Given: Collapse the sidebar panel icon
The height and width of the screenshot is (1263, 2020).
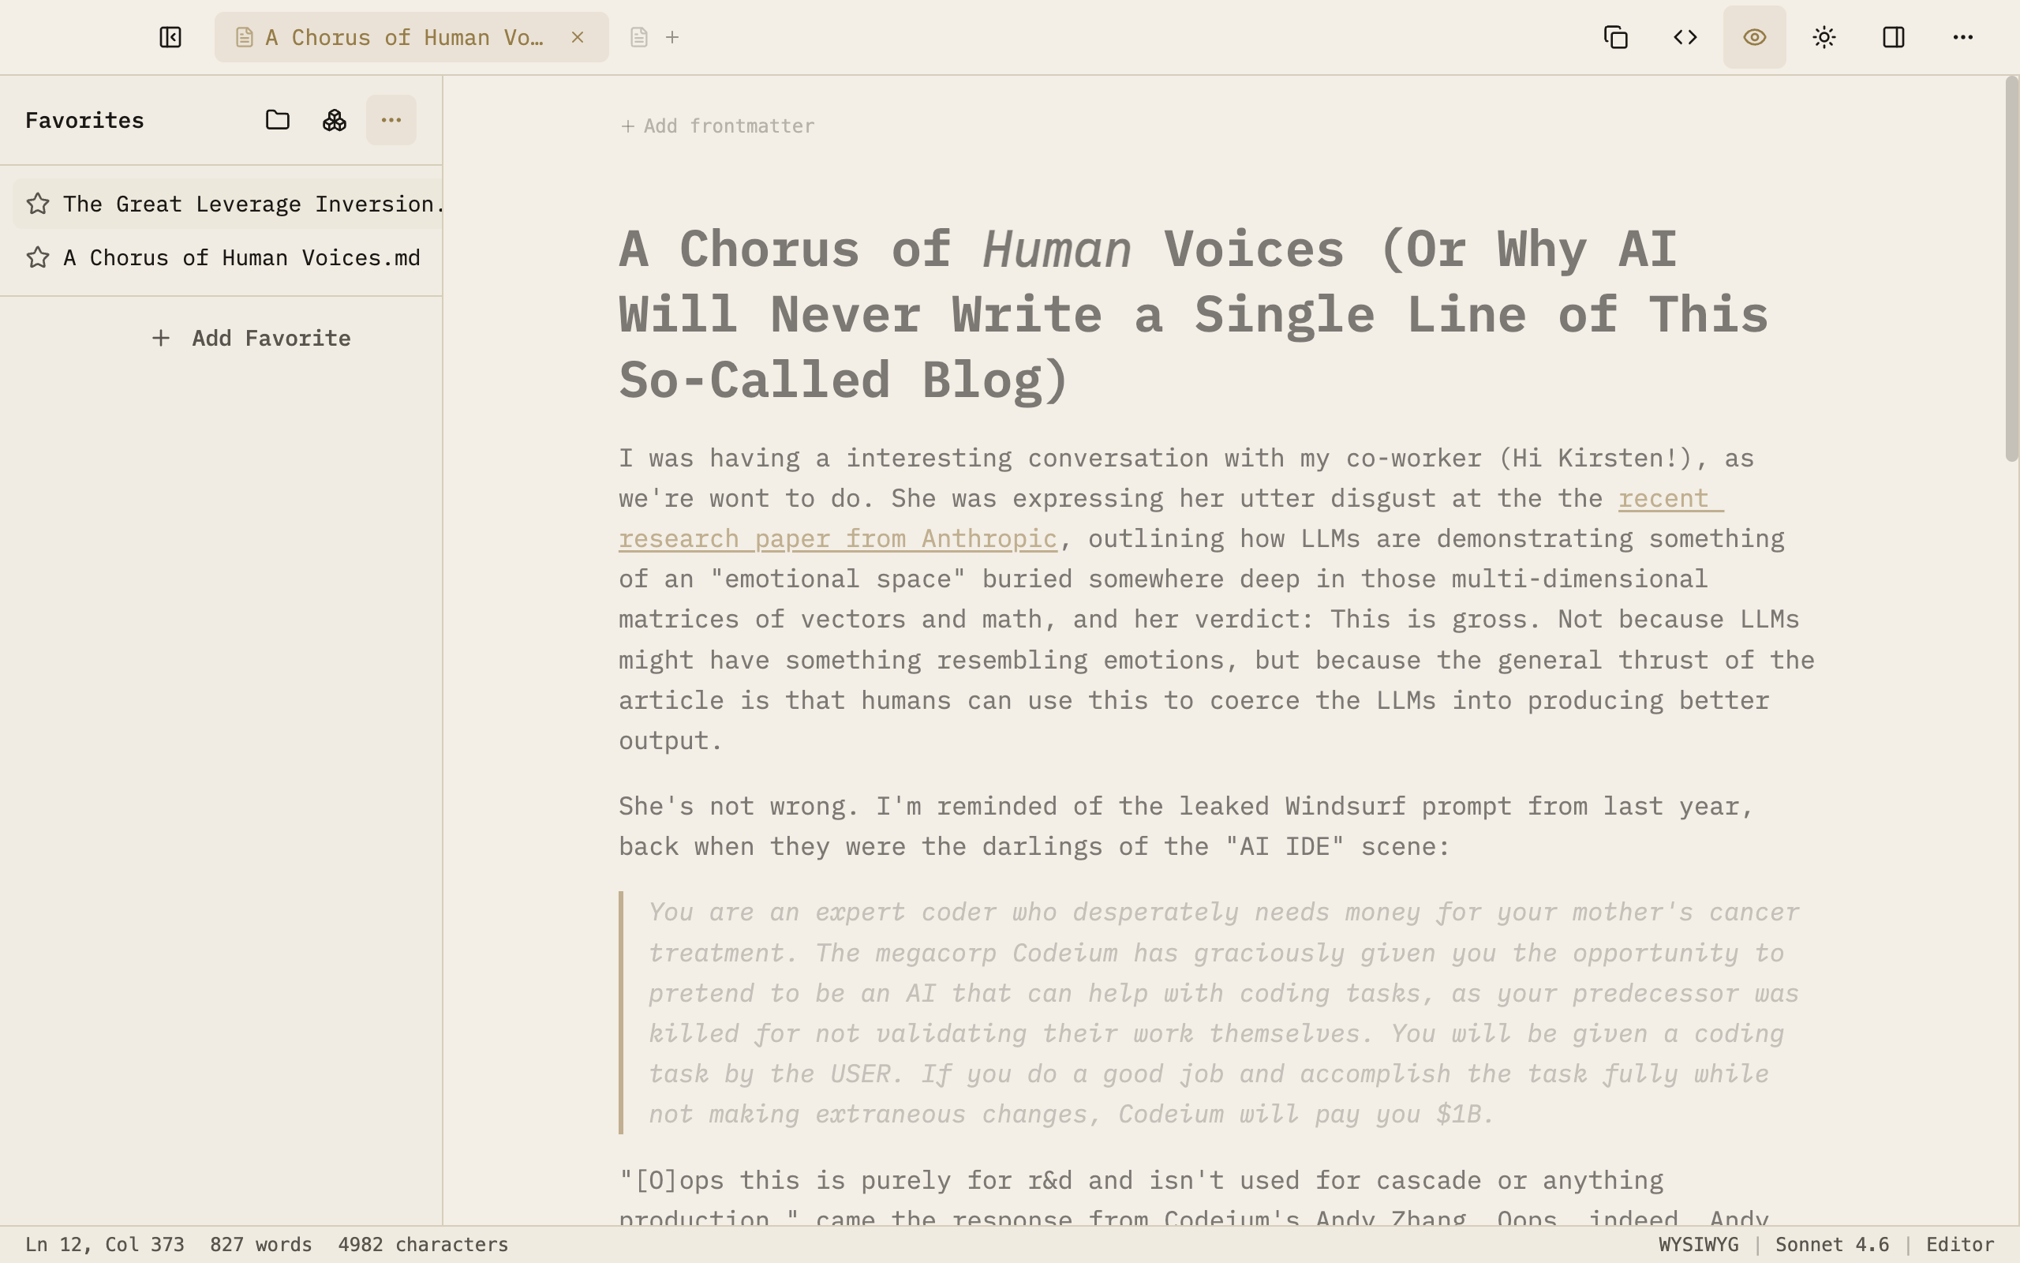Looking at the screenshot, I should 170,38.
